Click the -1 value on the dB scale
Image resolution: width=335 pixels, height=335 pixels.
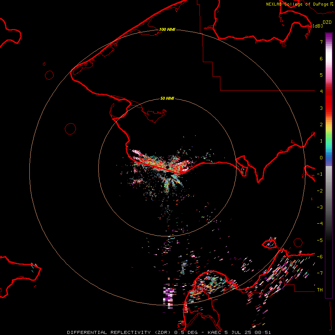coord(320,174)
